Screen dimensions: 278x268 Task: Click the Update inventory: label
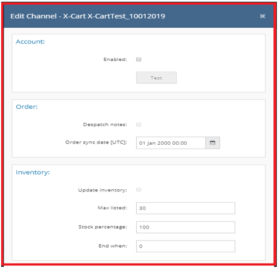click(102, 190)
